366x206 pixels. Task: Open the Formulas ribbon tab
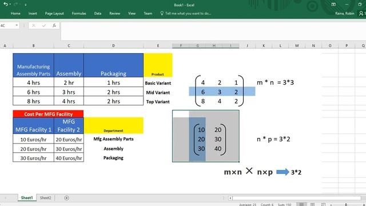[x=79, y=13]
